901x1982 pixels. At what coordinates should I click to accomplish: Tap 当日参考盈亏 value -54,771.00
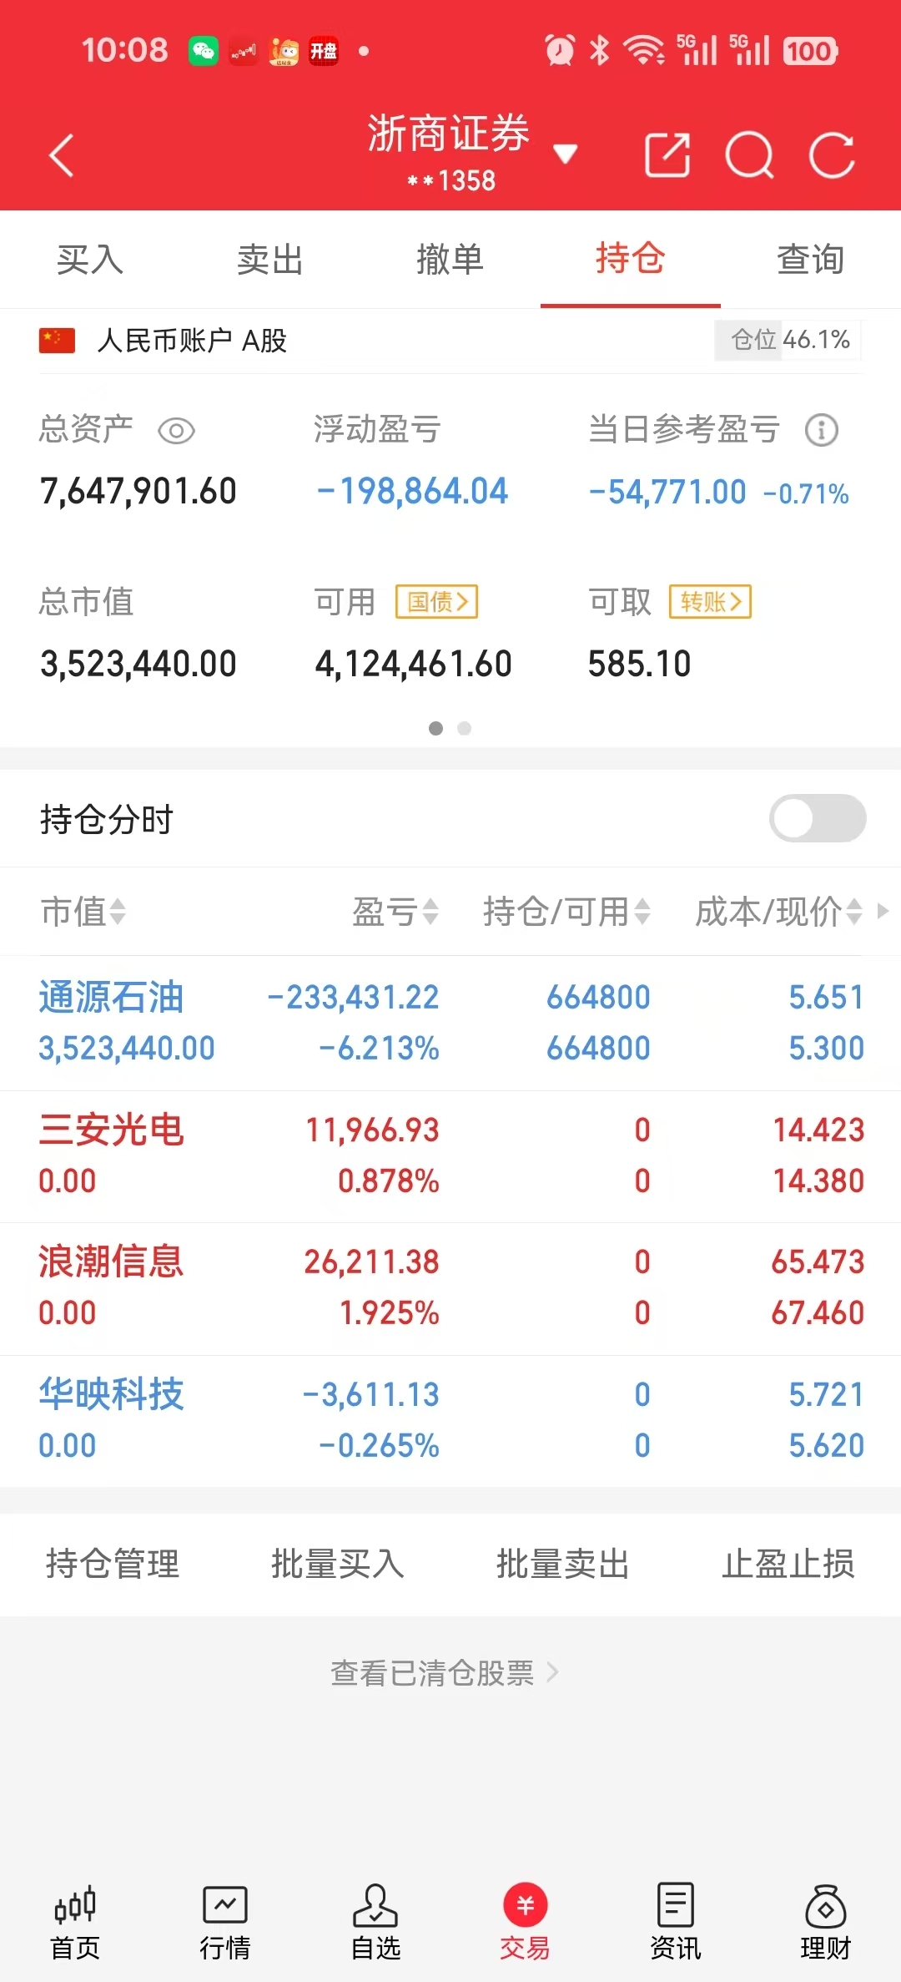[667, 492]
